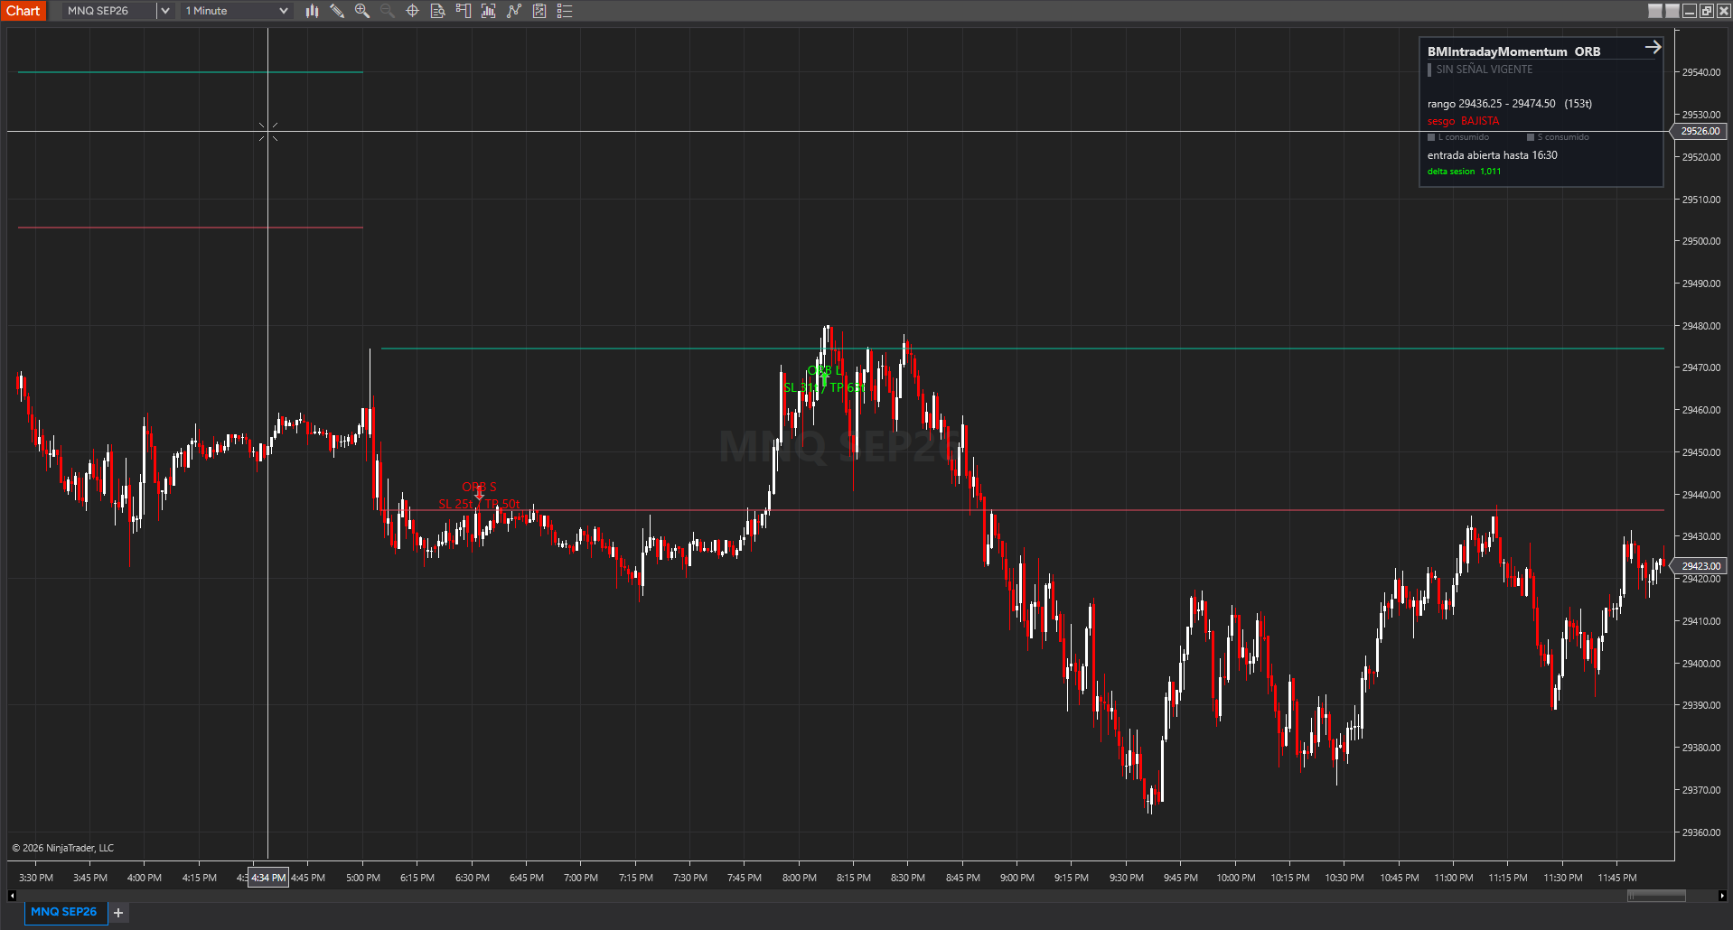This screenshot has height=930, width=1733.
Task: Click the scroll right arrow at bottom
Action: [x=1722, y=896]
